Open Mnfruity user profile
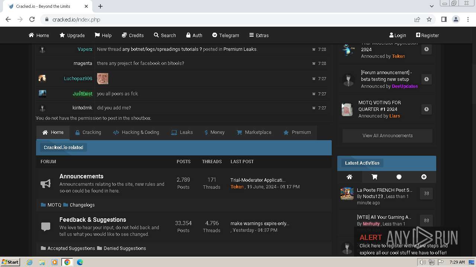The image size is (476, 267). [372, 224]
